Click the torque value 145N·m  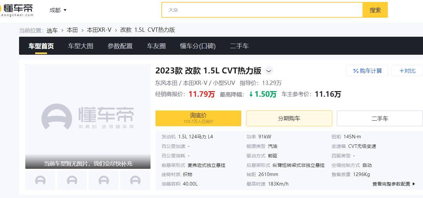click(x=352, y=137)
